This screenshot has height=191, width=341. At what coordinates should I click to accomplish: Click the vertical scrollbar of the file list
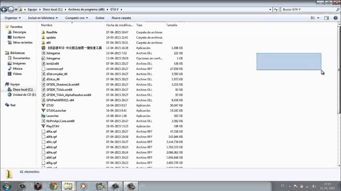coord(339,70)
